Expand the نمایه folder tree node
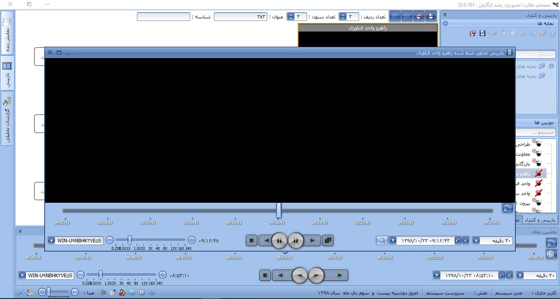Viewport: 560px width, 299px height. coord(551,66)
